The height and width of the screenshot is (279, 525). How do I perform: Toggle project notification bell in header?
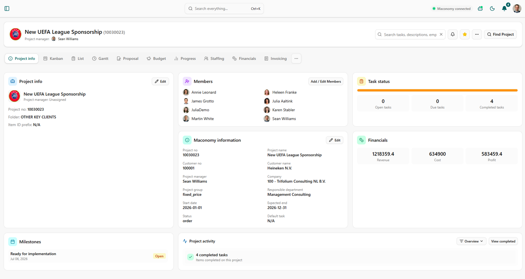(x=453, y=34)
